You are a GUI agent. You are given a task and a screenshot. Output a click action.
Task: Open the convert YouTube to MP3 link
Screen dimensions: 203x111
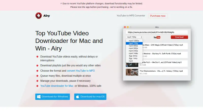coord(81,71)
